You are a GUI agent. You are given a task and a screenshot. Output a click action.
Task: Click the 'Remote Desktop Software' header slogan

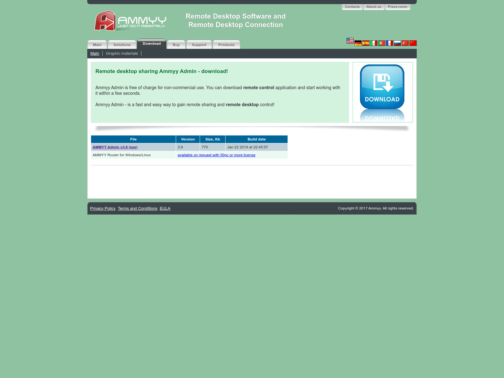pyautogui.click(x=236, y=20)
